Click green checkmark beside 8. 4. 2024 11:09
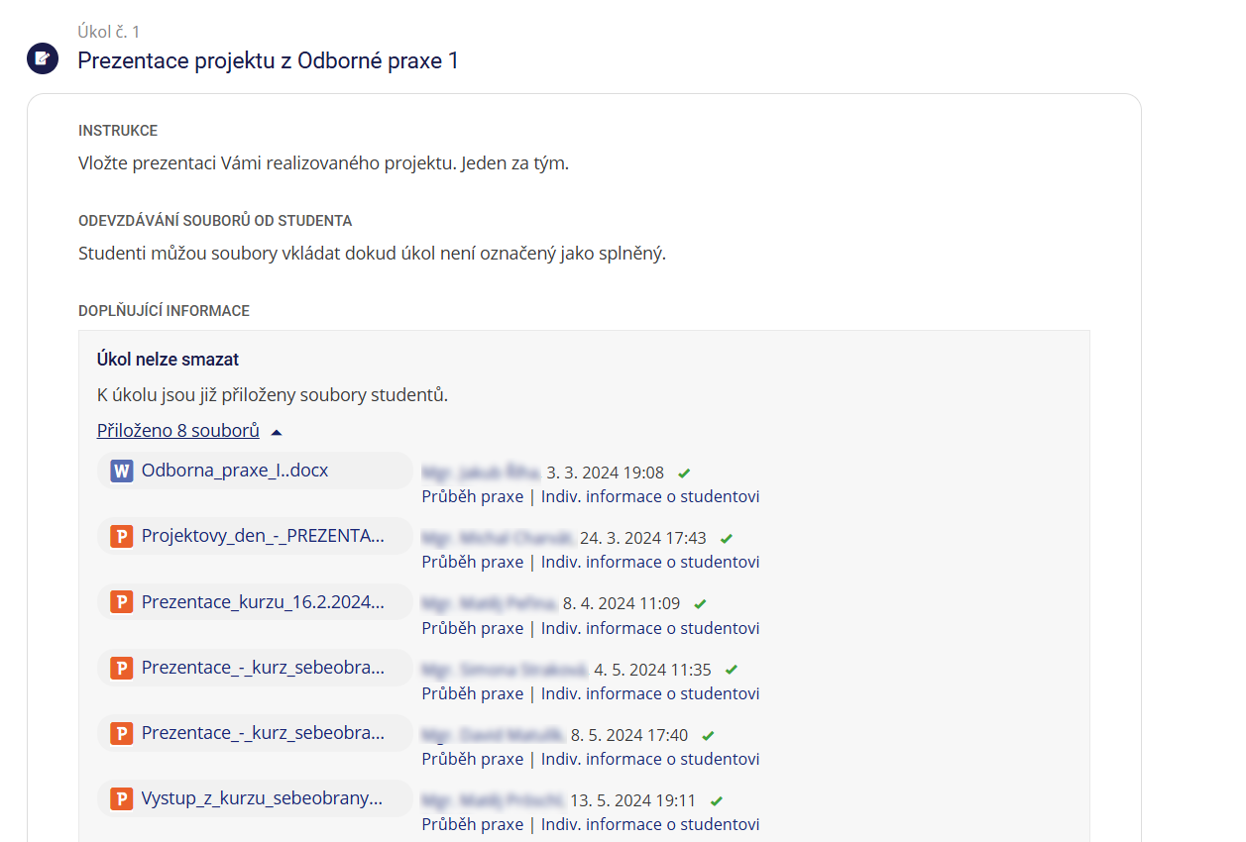Image resolution: width=1246 pixels, height=842 pixels. [700, 603]
